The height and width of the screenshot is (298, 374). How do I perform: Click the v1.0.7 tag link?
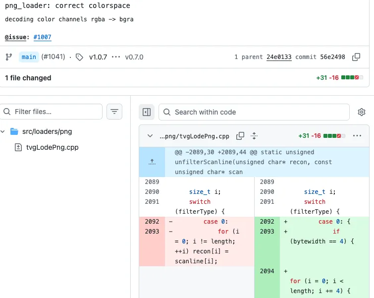(98, 57)
